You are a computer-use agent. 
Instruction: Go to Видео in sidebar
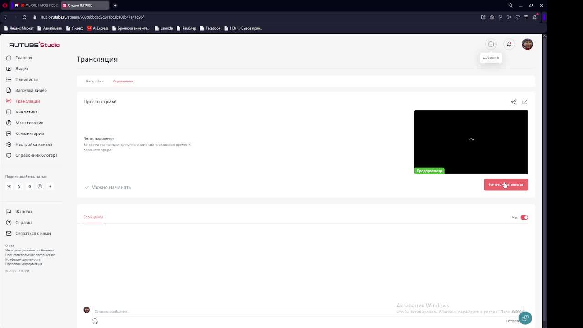point(17,69)
